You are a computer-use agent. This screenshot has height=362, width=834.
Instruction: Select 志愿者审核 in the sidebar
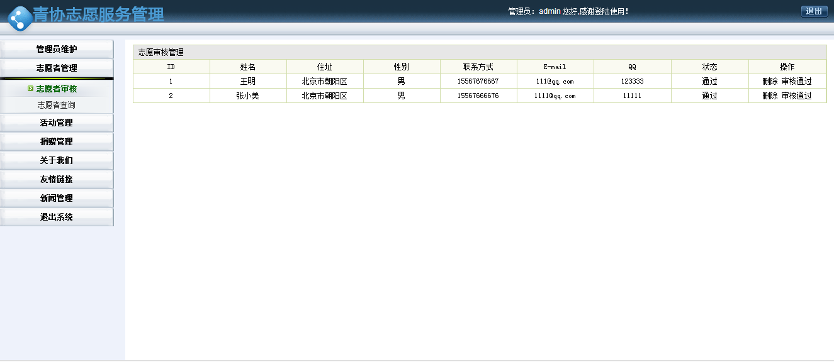point(57,89)
